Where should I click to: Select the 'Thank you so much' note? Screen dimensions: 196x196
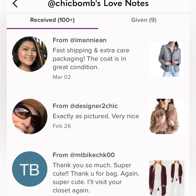click(96, 178)
